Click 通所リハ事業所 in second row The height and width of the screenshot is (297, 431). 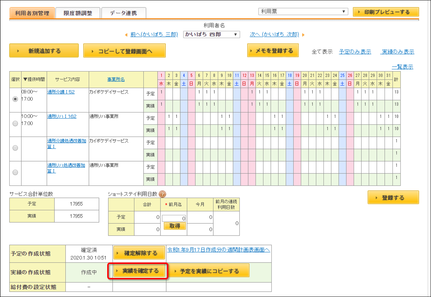click(x=104, y=116)
